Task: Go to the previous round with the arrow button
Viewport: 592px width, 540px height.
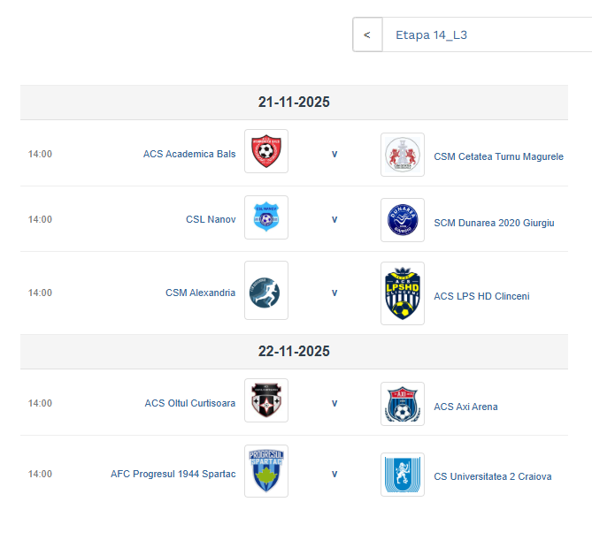Action: [x=367, y=35]
